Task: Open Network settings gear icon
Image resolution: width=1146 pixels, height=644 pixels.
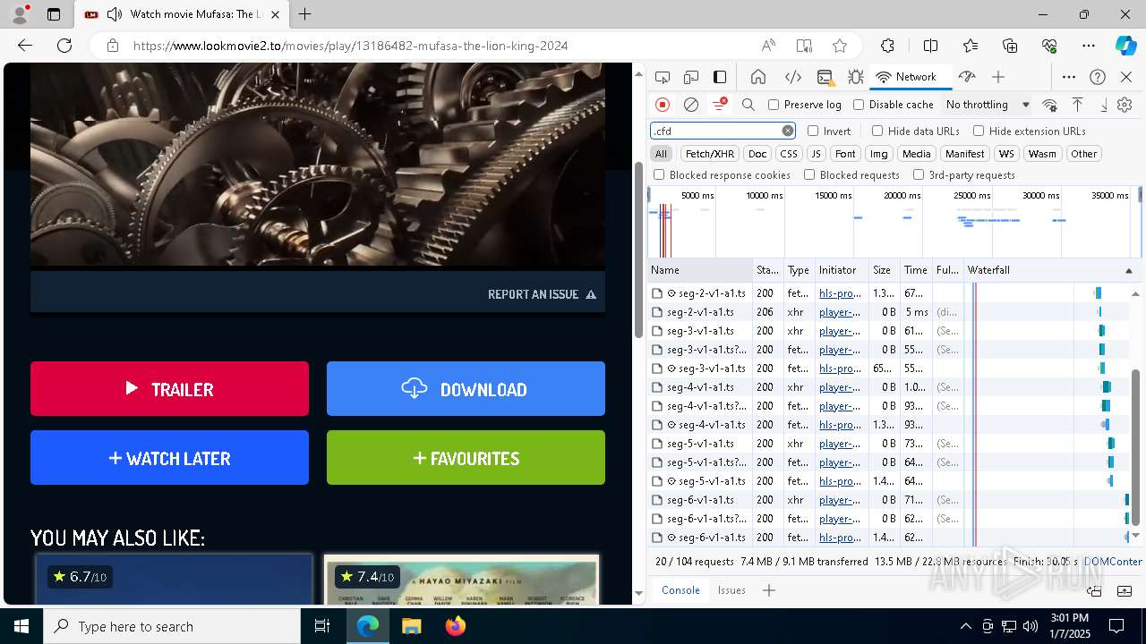Action: 1125,105
